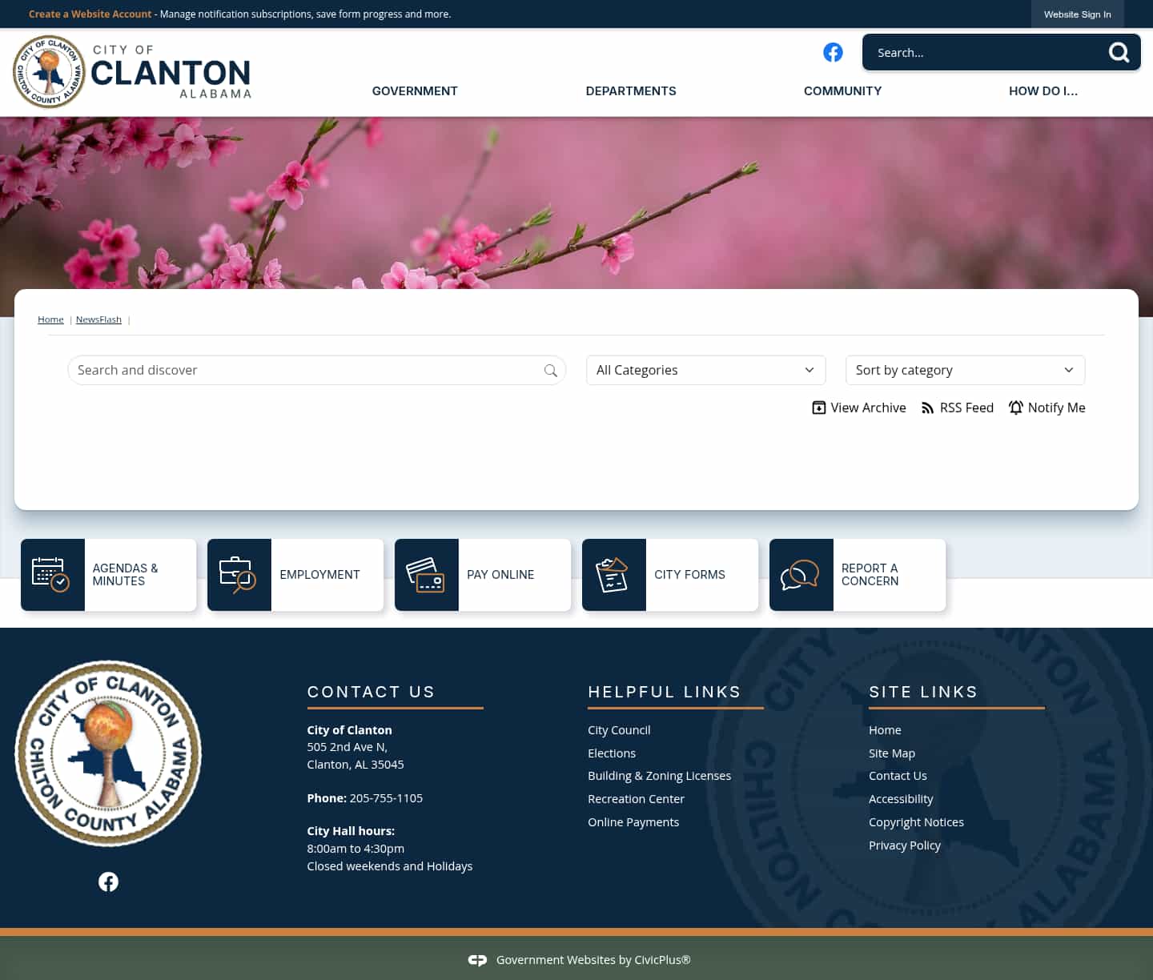The image size is (1153, 980).
Task: Select the Employment magnifying-glass icon
Action: 239,574
